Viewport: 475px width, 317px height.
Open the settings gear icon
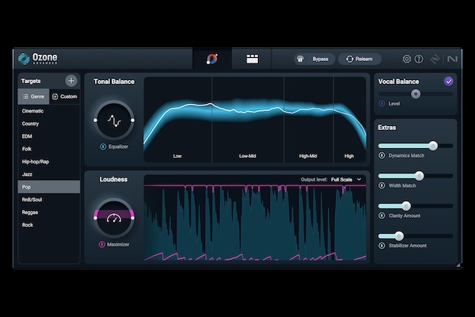tap(407, 59)
